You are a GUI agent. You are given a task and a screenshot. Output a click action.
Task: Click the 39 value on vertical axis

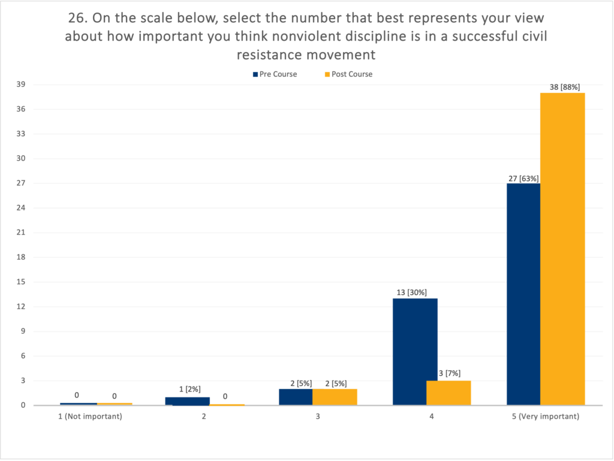[21, 85]
